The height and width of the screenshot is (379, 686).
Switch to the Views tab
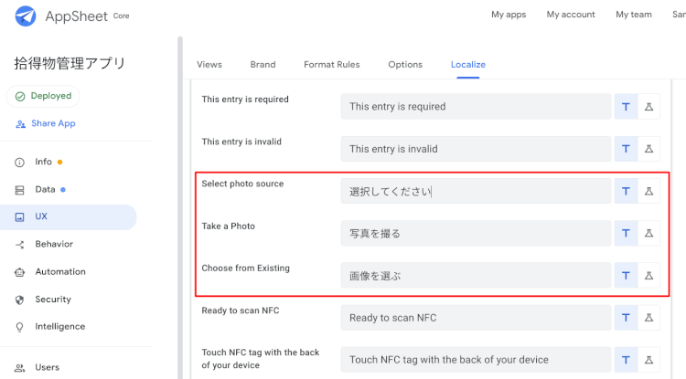point(209,65)
